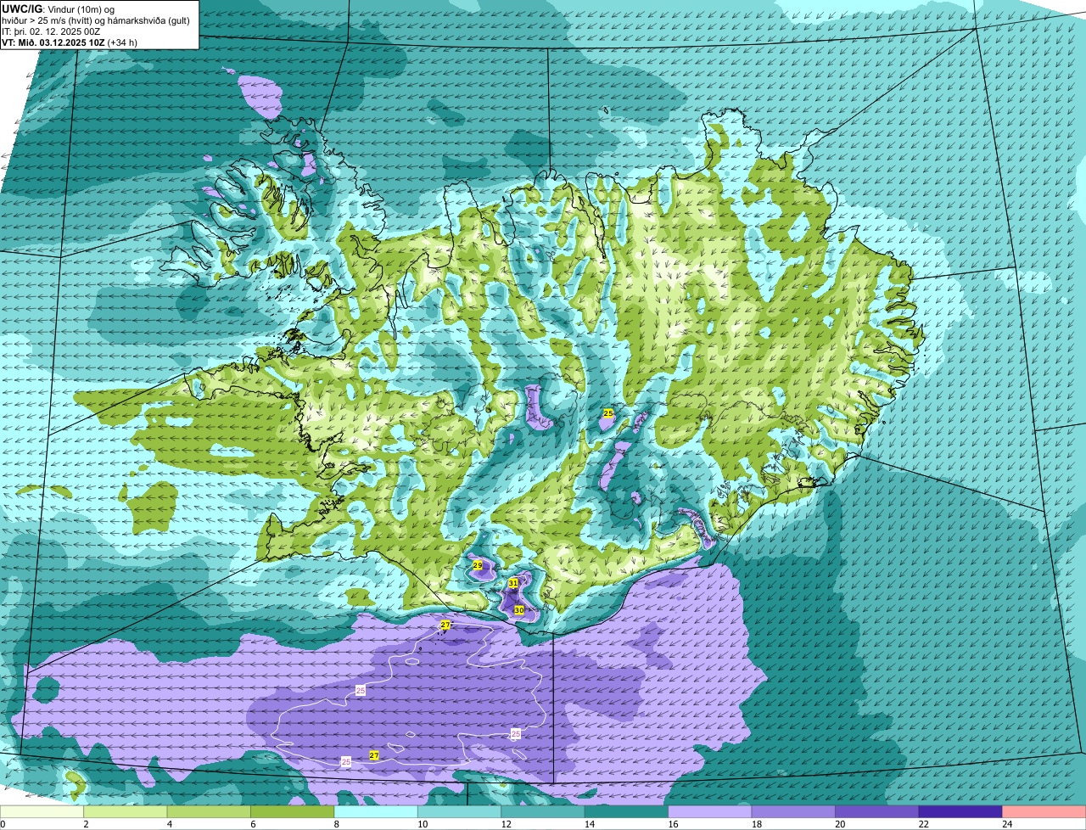Click the 'UWC/IG: Vindur (10m) og' title line
Image resolution: width=1086 pixels, height=830 pixels.
pos(59,8)
